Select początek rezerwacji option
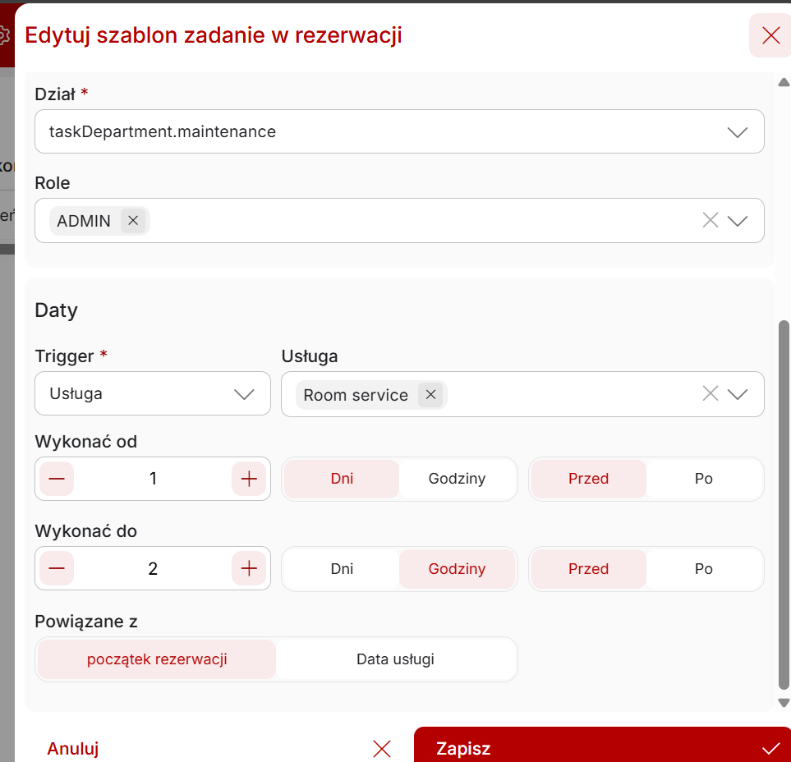The image size is (791, 762). 157,659
